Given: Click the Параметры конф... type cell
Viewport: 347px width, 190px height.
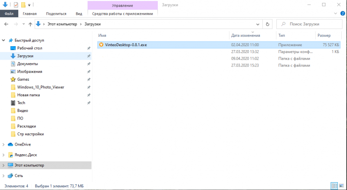Looking at the screenshot, I should 295,52.
